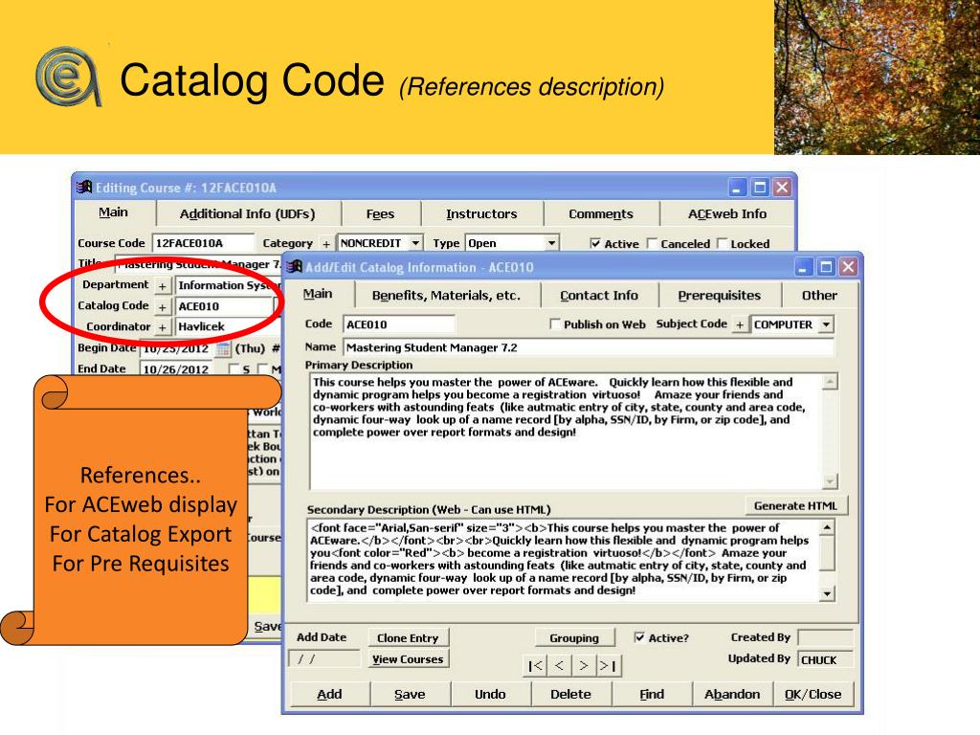Click Secondary Description scrollbar down arrow
Screen dimensions: 980x735
point(827,593)
